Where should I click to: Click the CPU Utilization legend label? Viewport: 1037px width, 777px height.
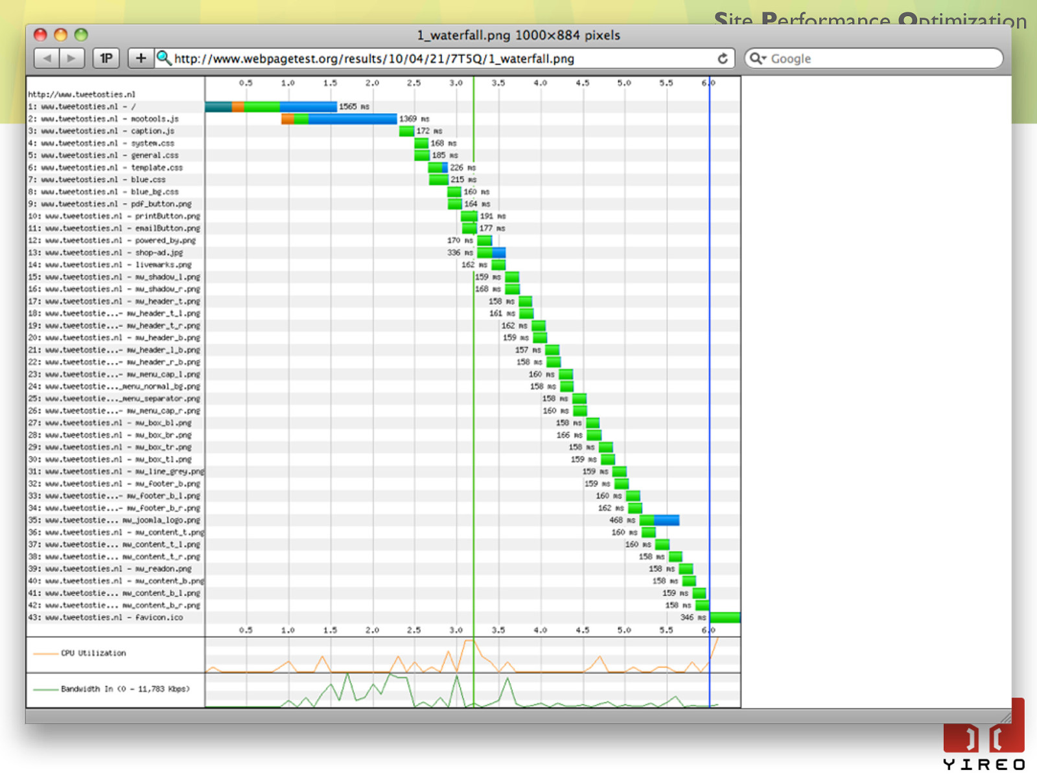click(x=93, y=653)
